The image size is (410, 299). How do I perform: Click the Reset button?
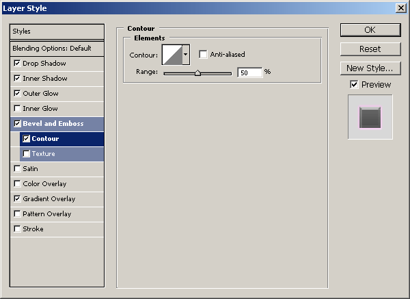(x=370, y=49)
